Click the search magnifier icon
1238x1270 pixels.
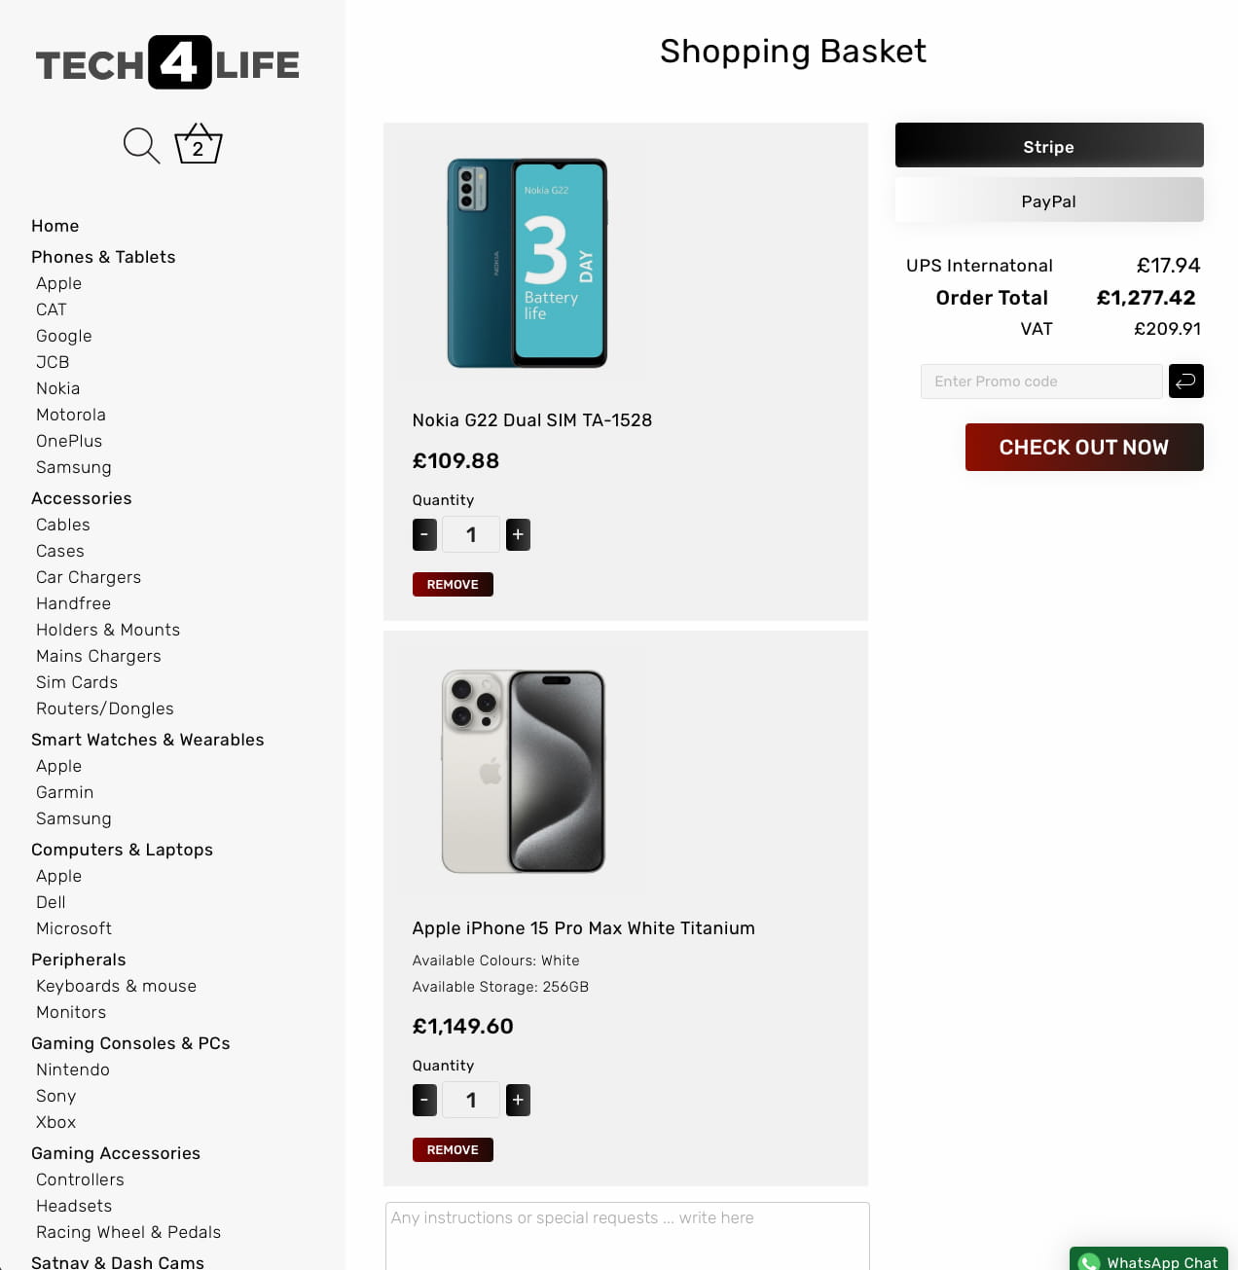[x=141, y=145]
